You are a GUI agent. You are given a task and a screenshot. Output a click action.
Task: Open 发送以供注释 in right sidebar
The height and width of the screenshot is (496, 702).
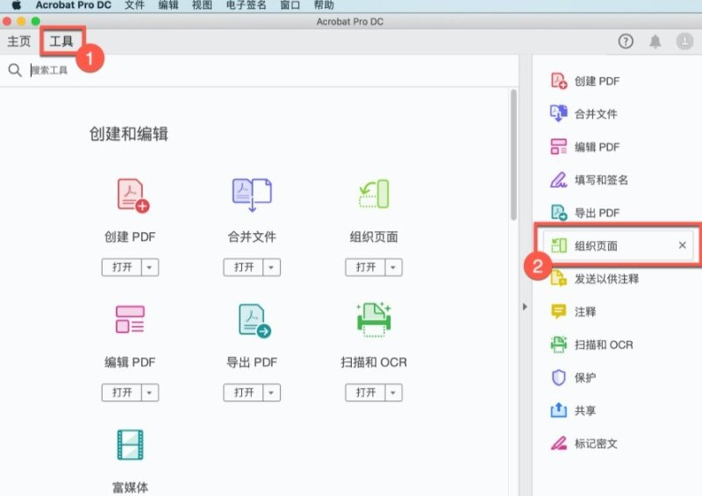(595, 279)
